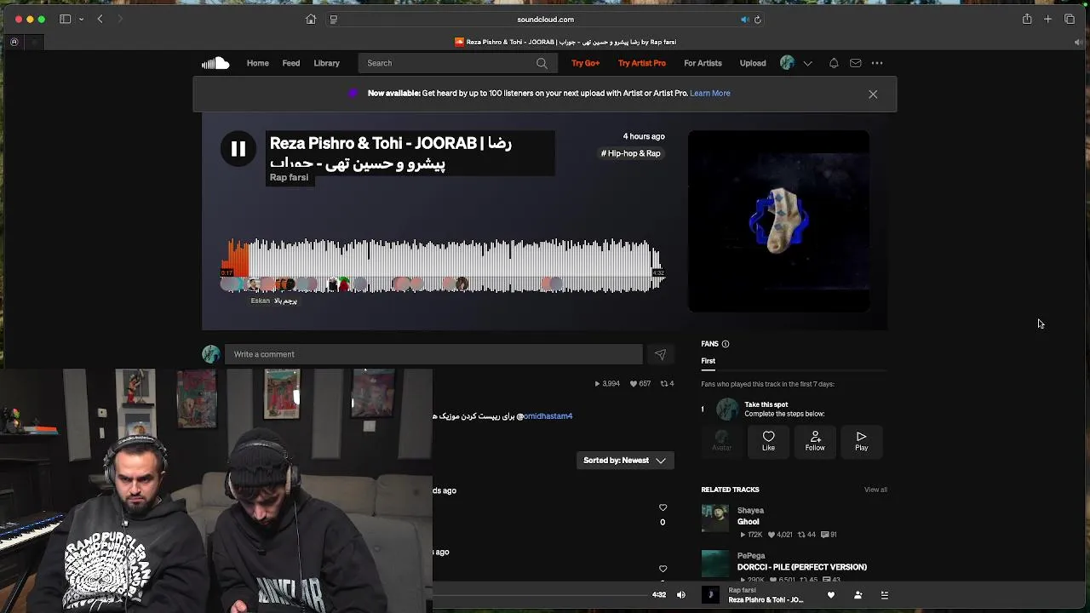Show Safari tab overview
Image resolution: width=1090 pixels, height=613 pixels.
coord(1070,20)
